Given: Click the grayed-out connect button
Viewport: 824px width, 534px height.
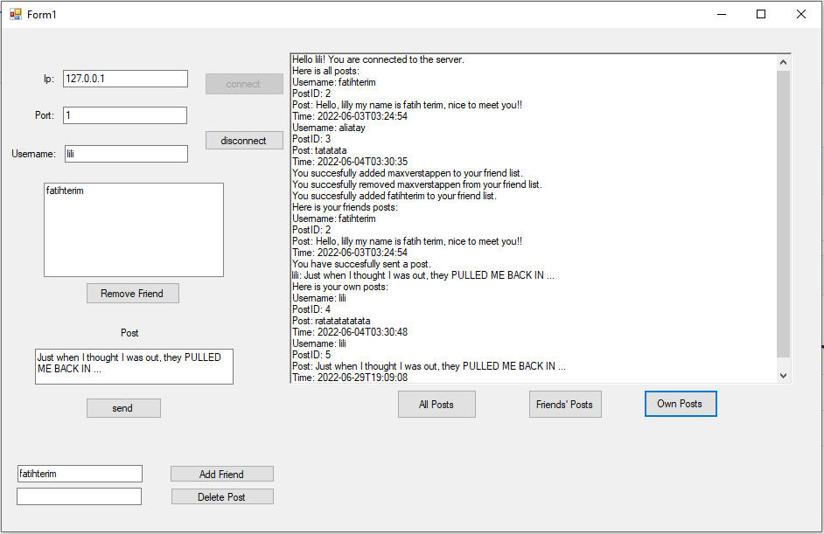Looking at the screenshot, I should pos(244,84).
